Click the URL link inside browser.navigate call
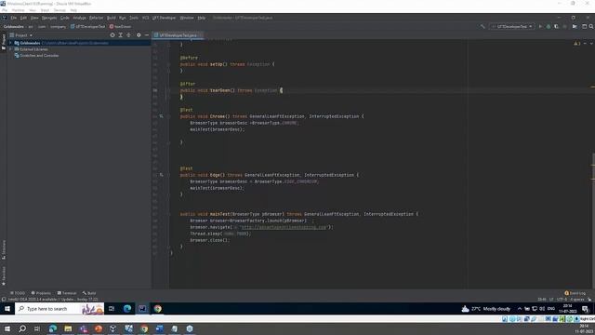This screenshot has height=335, width=595. (284, 227)
